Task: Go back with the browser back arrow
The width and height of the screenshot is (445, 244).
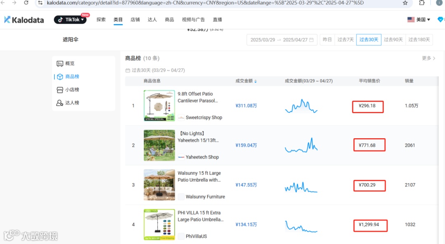Action: 3,3
